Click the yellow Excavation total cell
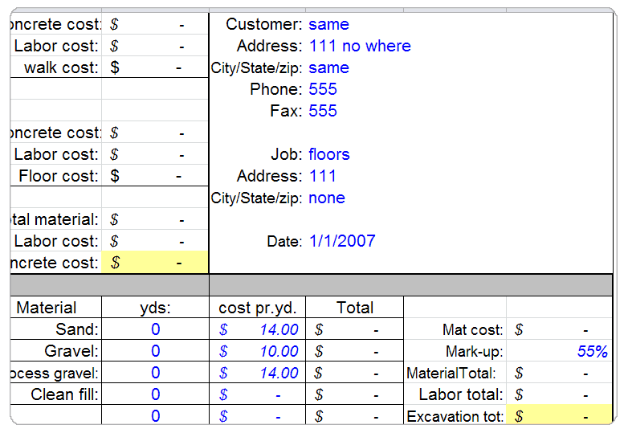Image resolution: width=628 pixels, height=433 pixels. (x=559, y=416)
